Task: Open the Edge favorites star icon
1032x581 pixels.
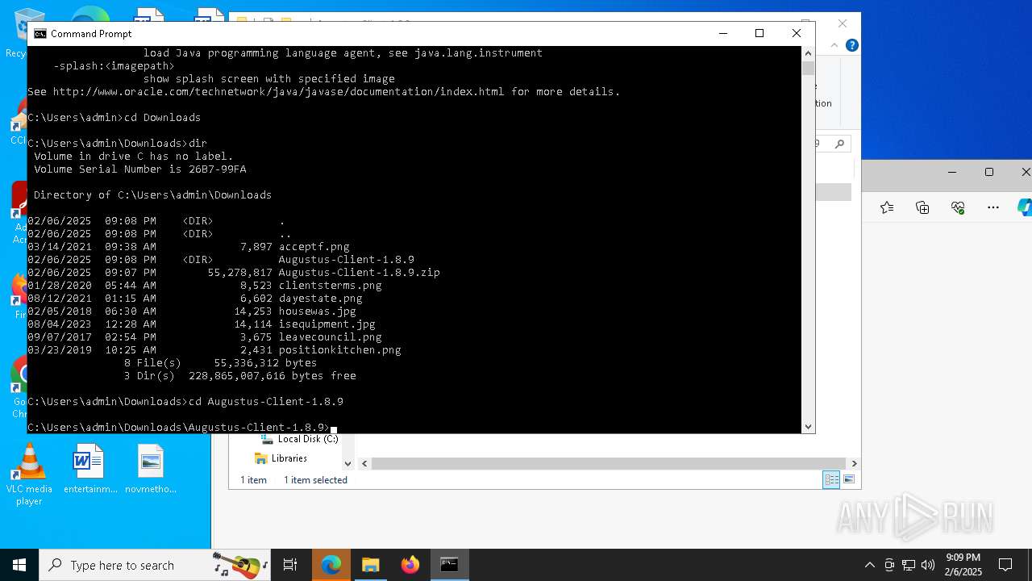Action: point(887,207)
